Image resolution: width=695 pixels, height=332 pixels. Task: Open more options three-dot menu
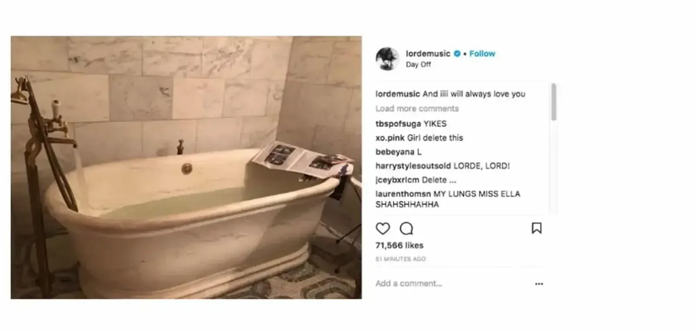click(539, 284)
